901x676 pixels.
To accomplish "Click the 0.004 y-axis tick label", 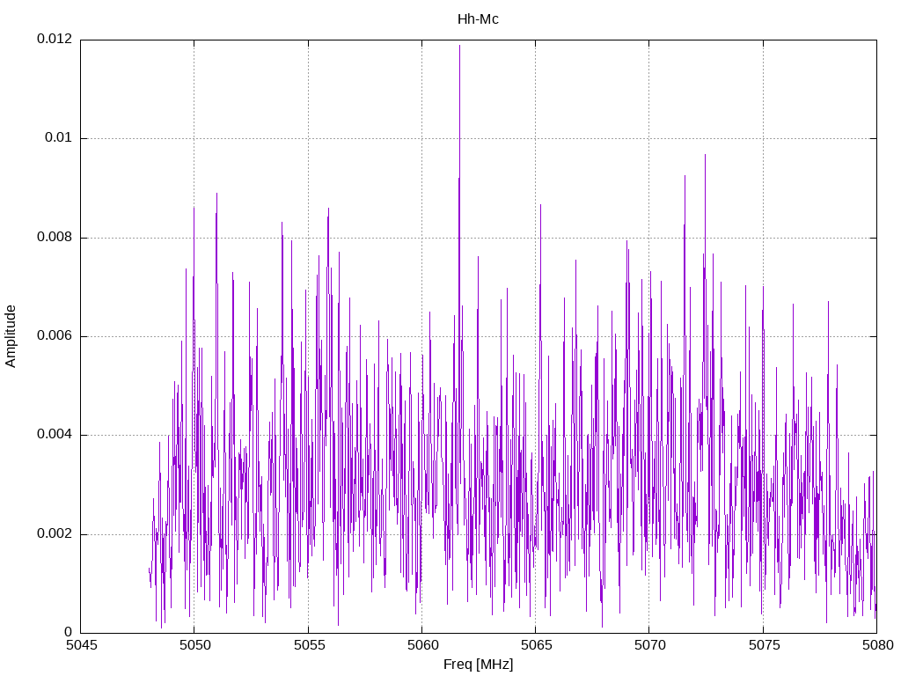I will click(55, 435).
